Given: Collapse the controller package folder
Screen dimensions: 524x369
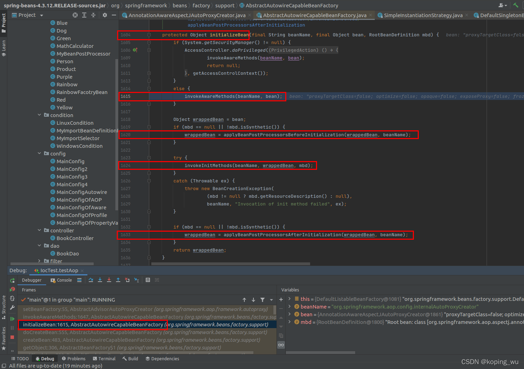Looking at the screenshot, I should (40, 230).
